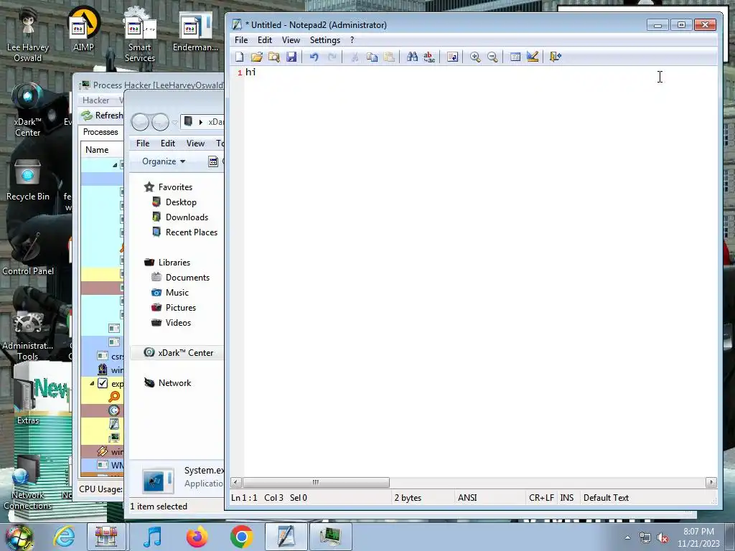The image size is (735, 551).
Task: Click the Explorer Forward navigation button
Action: coord(160,122)
